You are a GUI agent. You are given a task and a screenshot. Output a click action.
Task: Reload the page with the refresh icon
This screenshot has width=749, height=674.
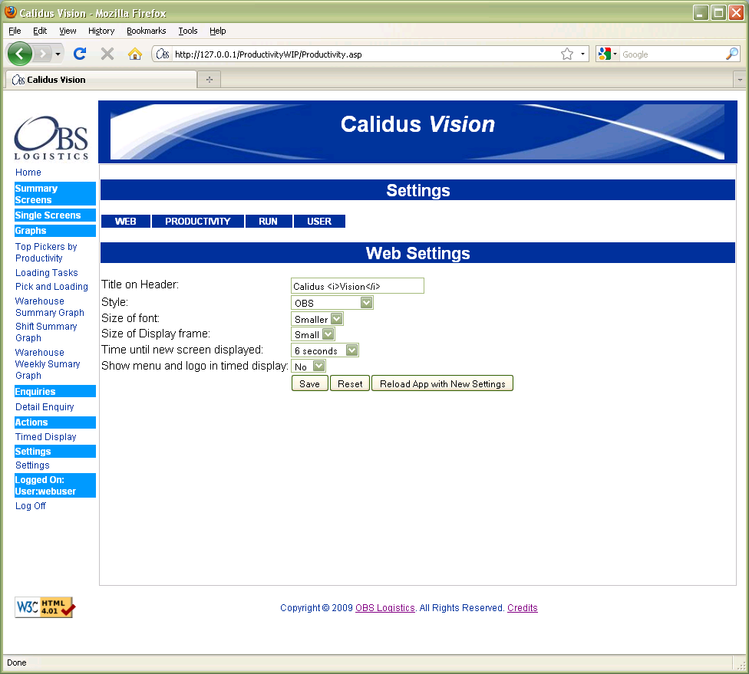80,54
